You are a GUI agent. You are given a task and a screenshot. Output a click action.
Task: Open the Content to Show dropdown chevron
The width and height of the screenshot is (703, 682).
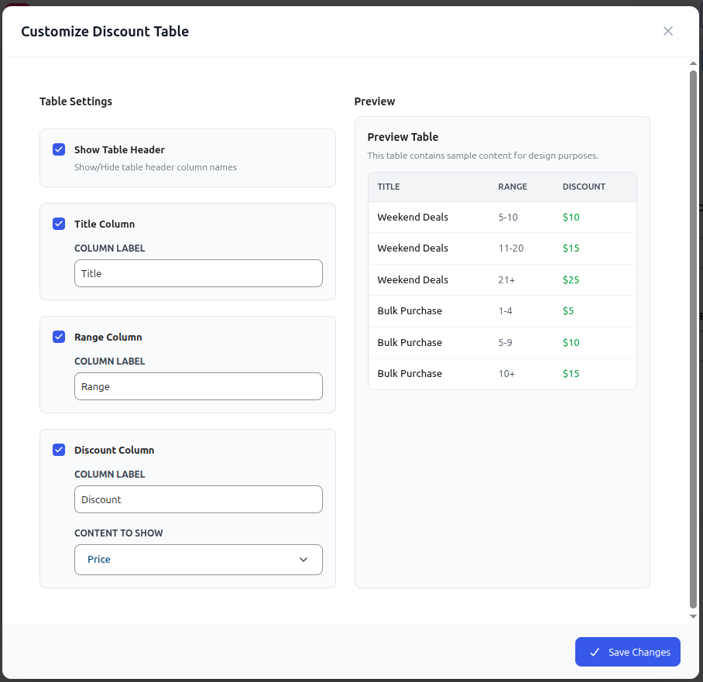[x=303, y=559]
